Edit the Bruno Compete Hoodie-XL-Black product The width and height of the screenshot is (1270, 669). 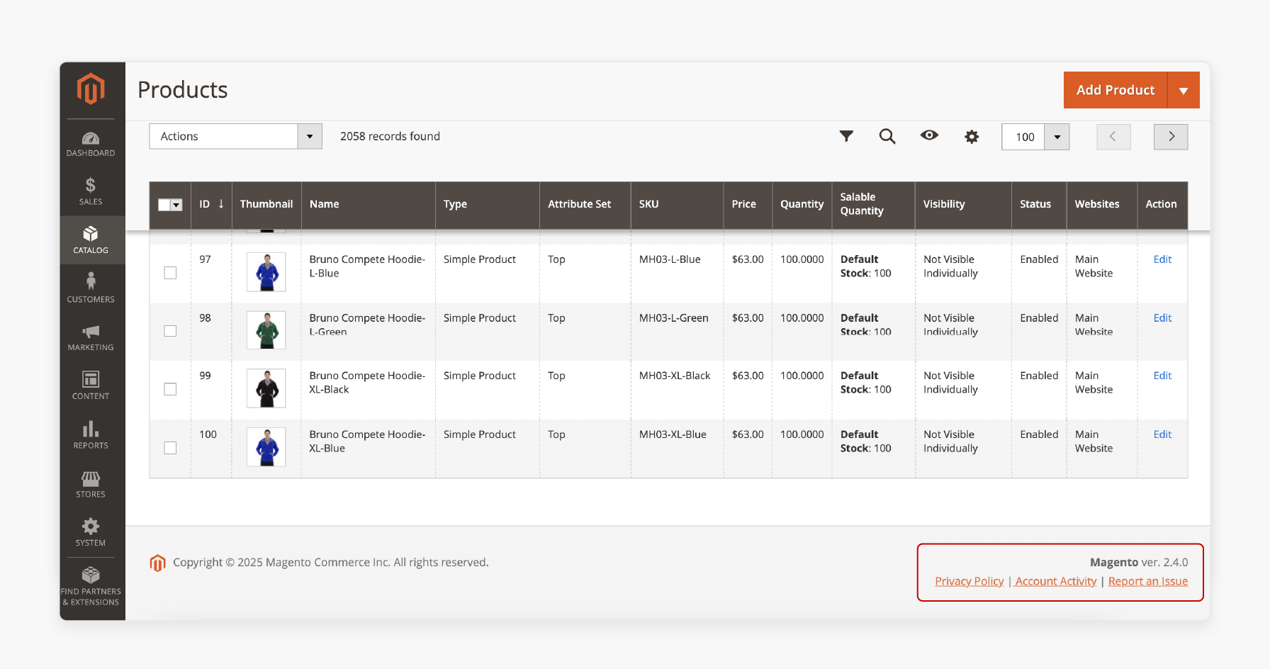[1162, 376]
